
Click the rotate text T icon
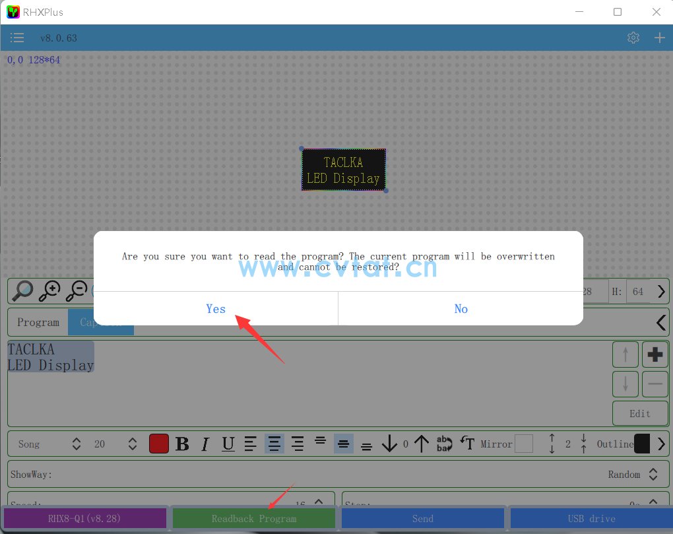point(467,444)
